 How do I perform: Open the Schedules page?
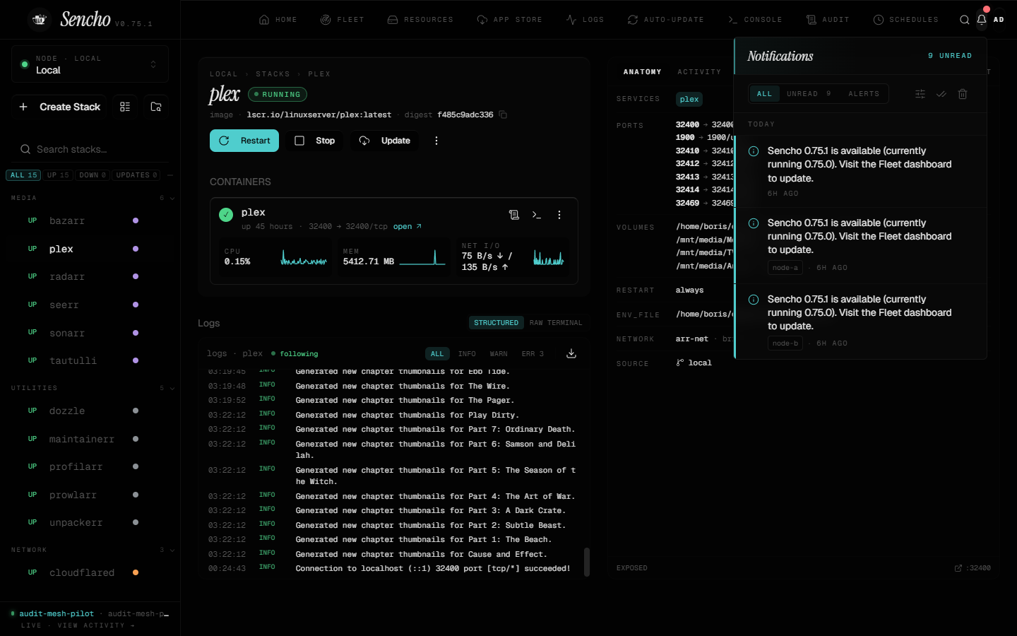(906, 20)
